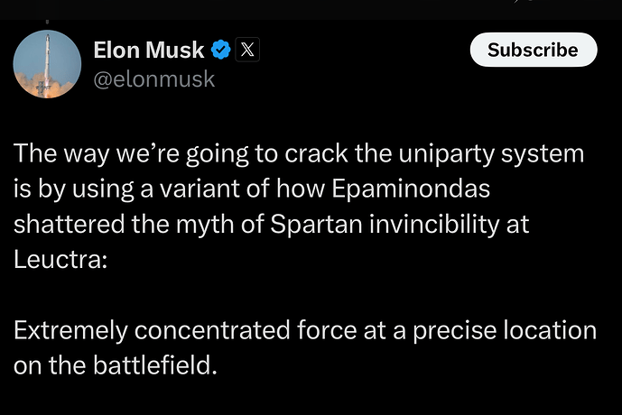Click the blue verified checkmark badge
The image size is (622, 415).
coord(220,50)
